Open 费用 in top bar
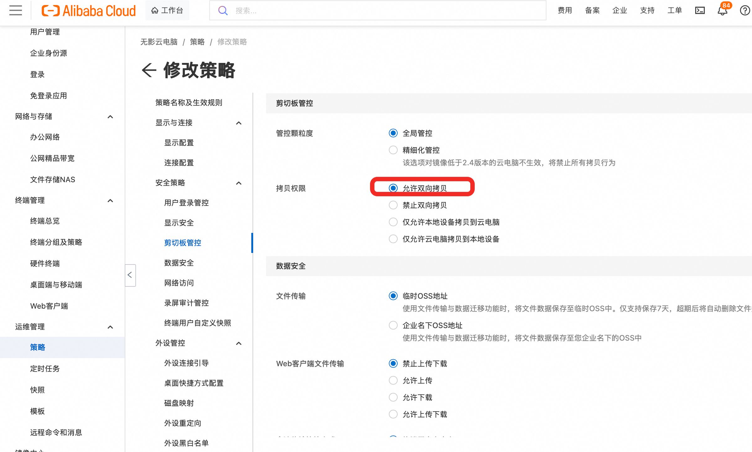 point(565,11)
